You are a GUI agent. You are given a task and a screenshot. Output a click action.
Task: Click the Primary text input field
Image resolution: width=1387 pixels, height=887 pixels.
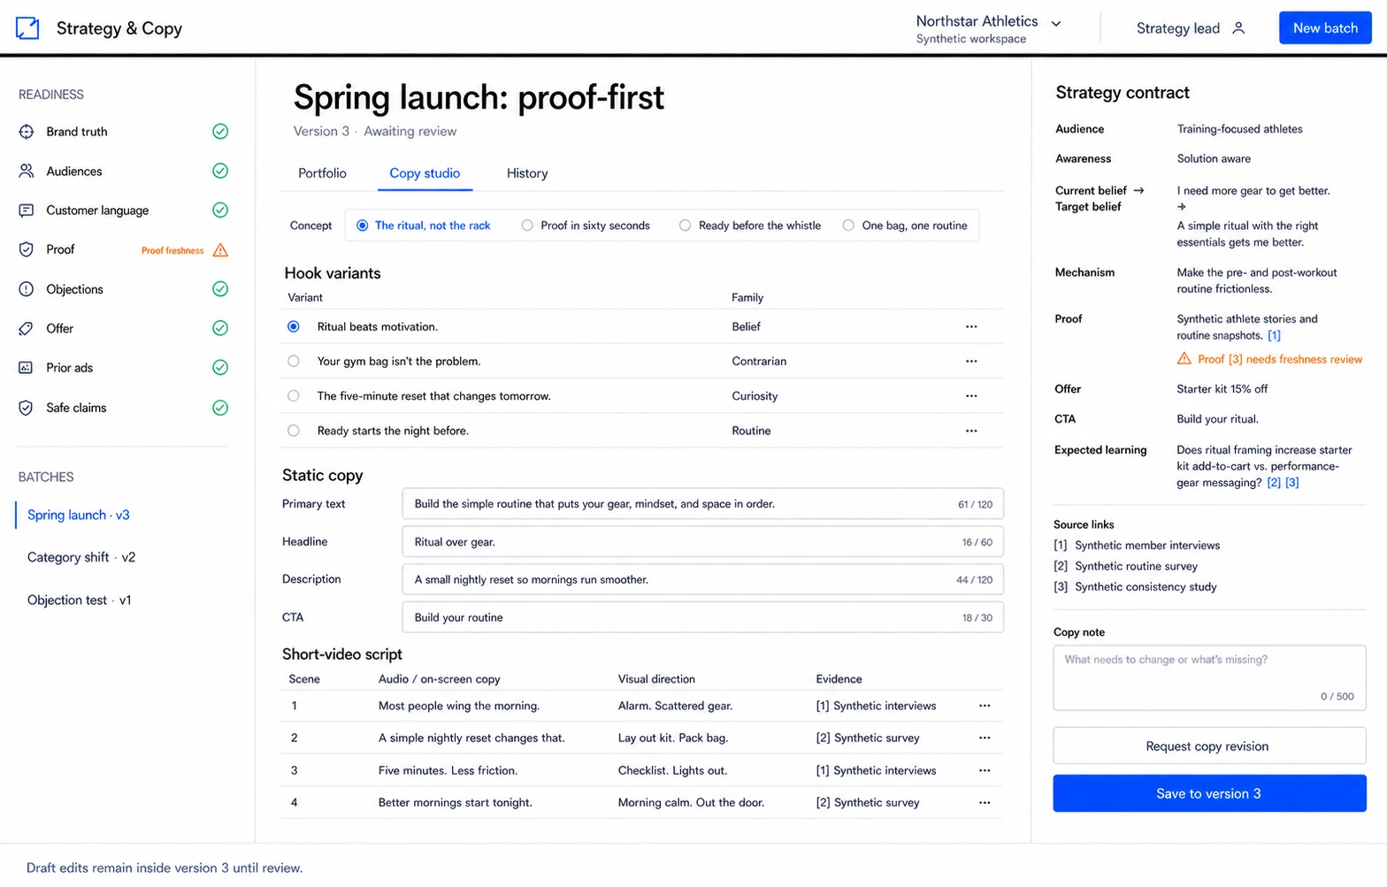pyautogui.click(x=702, y=504)
